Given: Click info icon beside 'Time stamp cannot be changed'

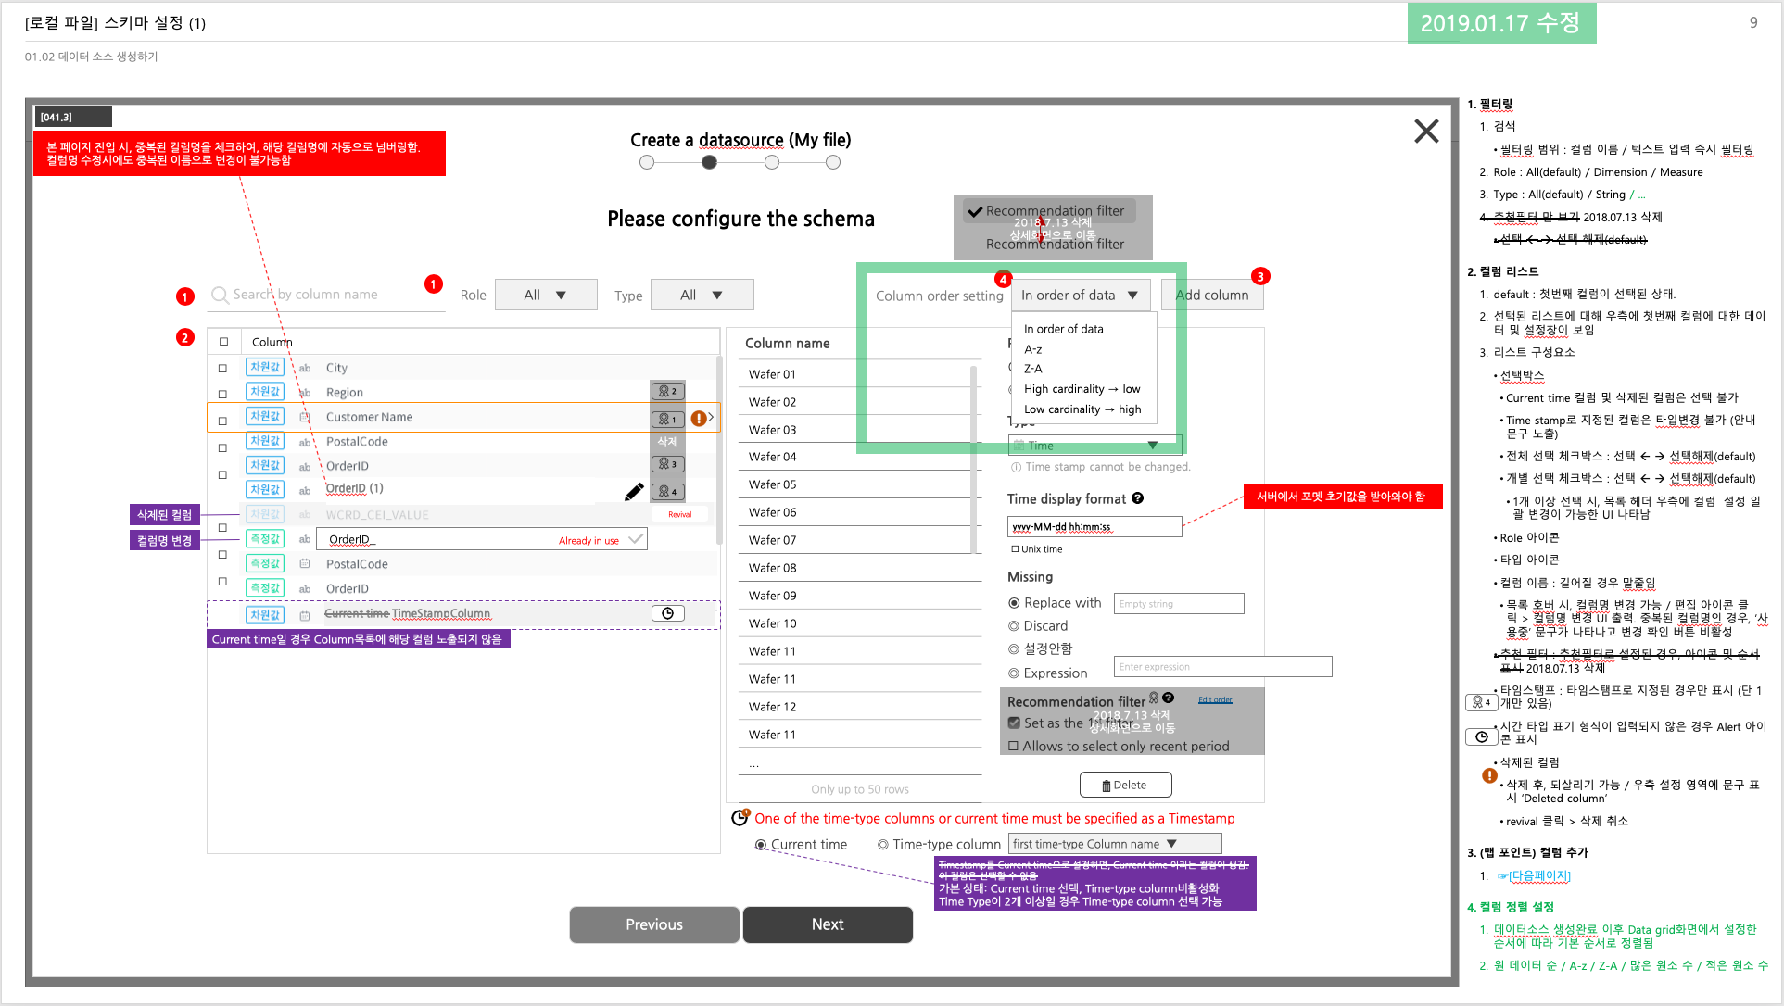Looking at the screenshot, I should click(x=1016, y=467).
